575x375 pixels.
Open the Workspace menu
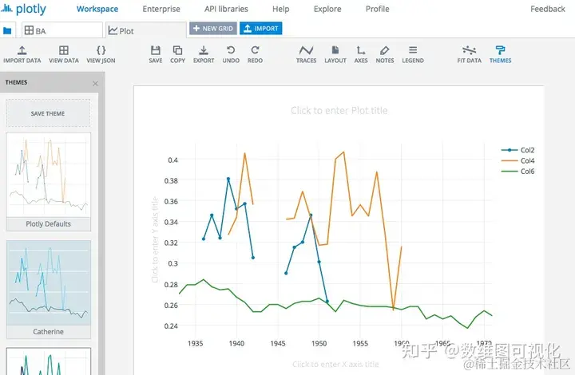(x=97, y=9)
